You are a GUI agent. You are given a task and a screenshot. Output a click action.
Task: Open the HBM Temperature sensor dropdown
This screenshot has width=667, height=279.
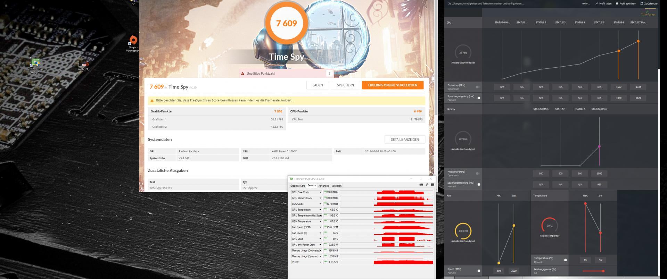coord(320,221)
